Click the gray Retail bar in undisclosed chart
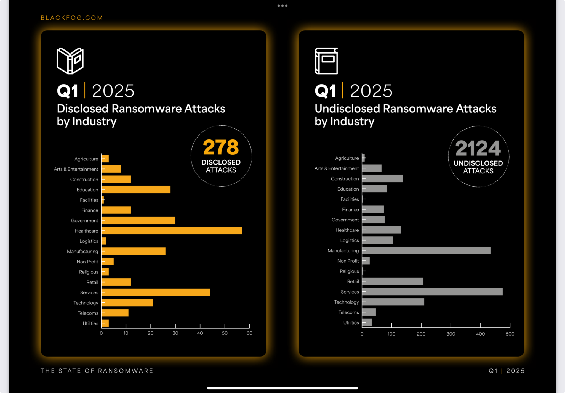Viewport: 565px width, 393px height. click(393, 281)
